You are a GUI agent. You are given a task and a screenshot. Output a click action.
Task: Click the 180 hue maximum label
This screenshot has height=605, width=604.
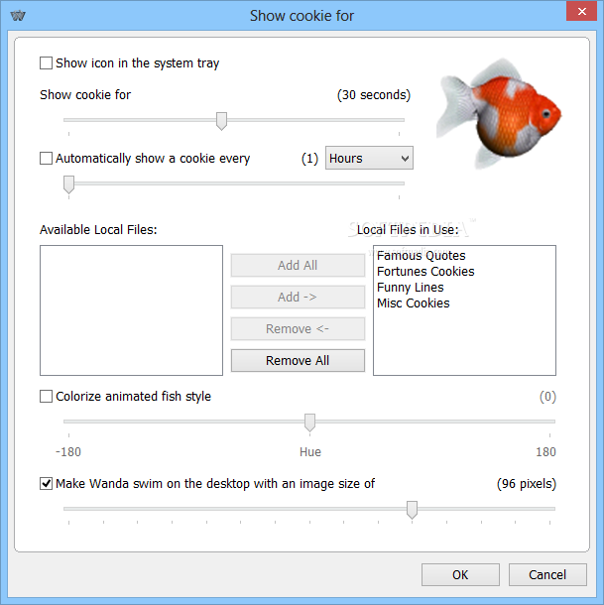point(545,452)
